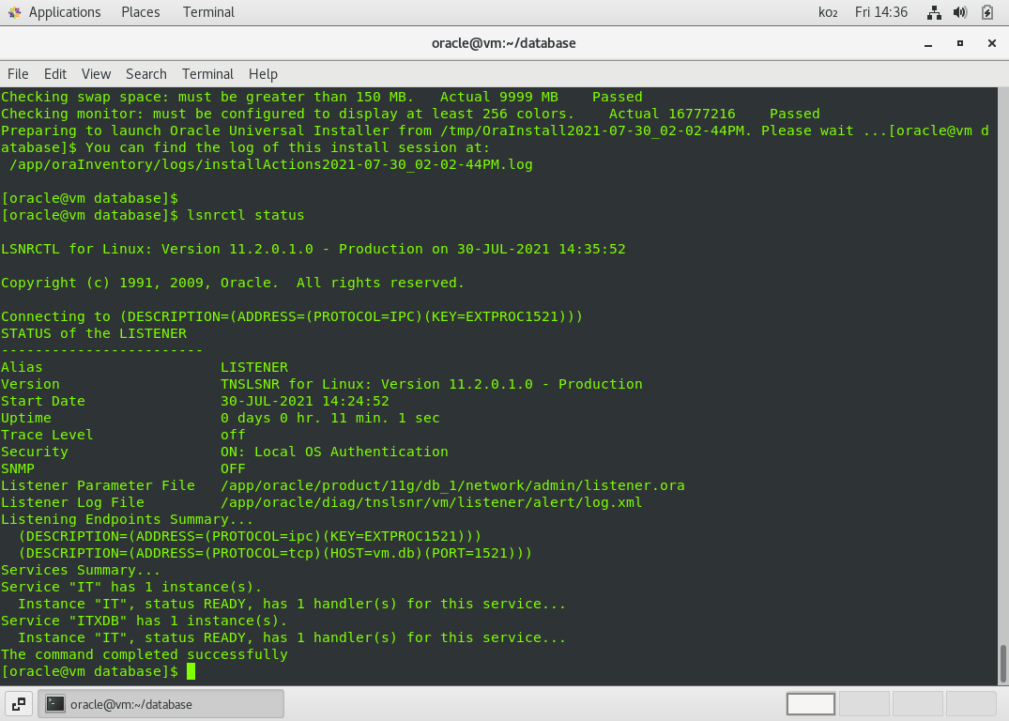
Task: Maximize the oracle@vm terminal window
Action: point(960,44)
